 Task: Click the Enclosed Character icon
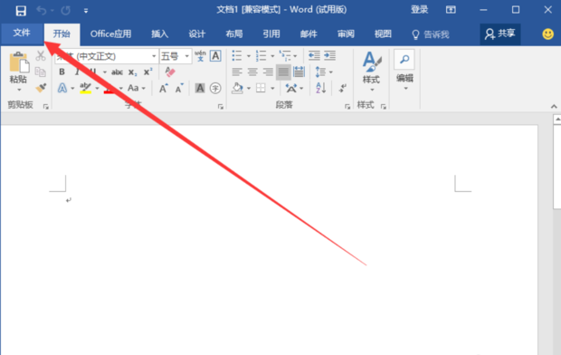[x=215, y=88]
